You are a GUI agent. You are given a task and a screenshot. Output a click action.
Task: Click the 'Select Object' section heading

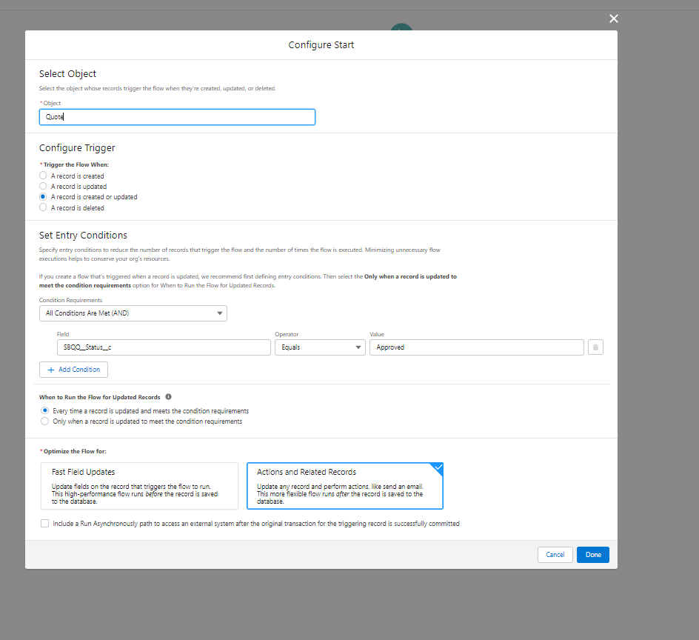pos(67,73)
